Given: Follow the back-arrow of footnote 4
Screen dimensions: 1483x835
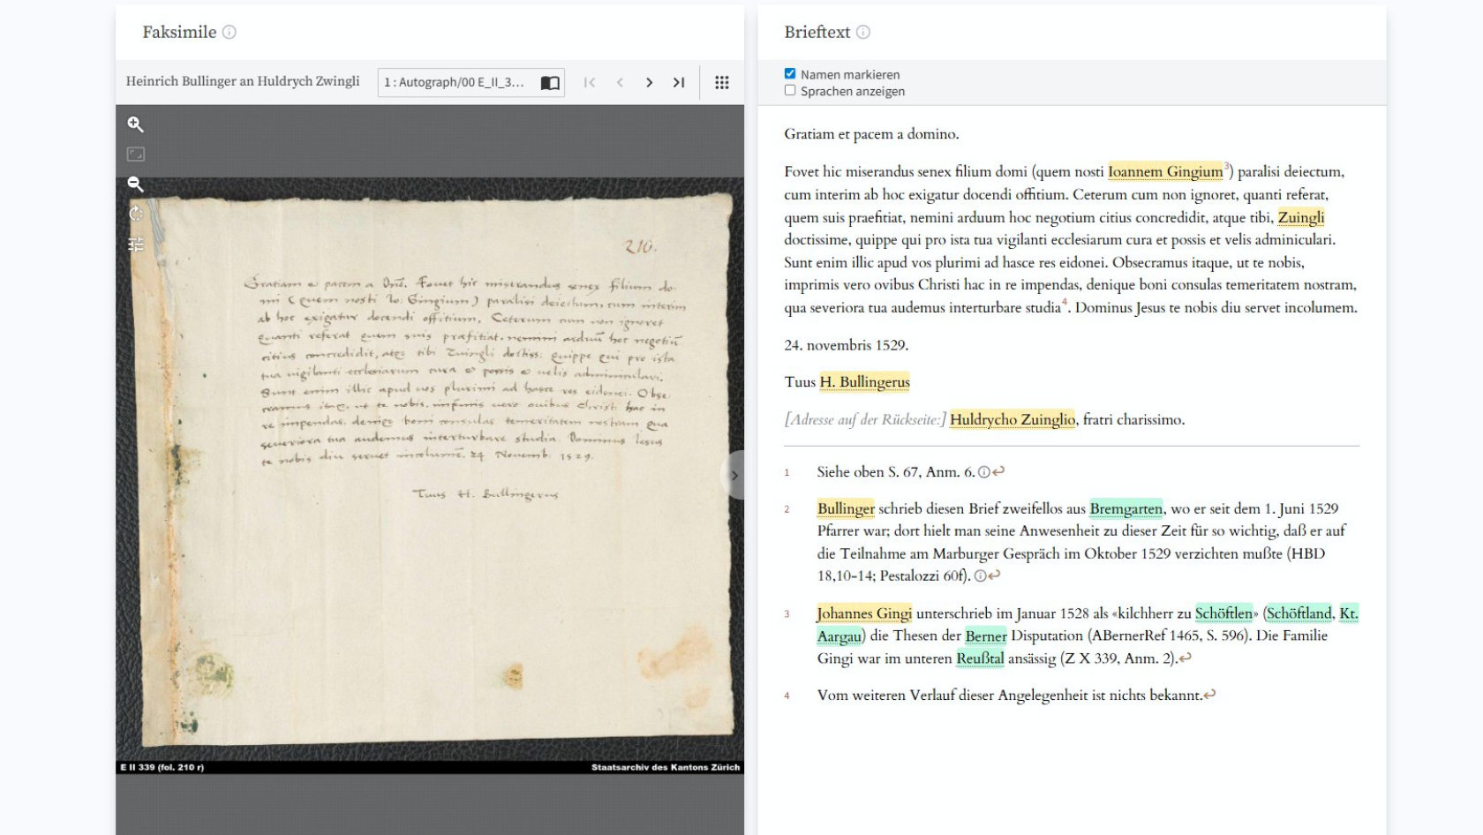Looking at the screenshot, I should 1209,695.
